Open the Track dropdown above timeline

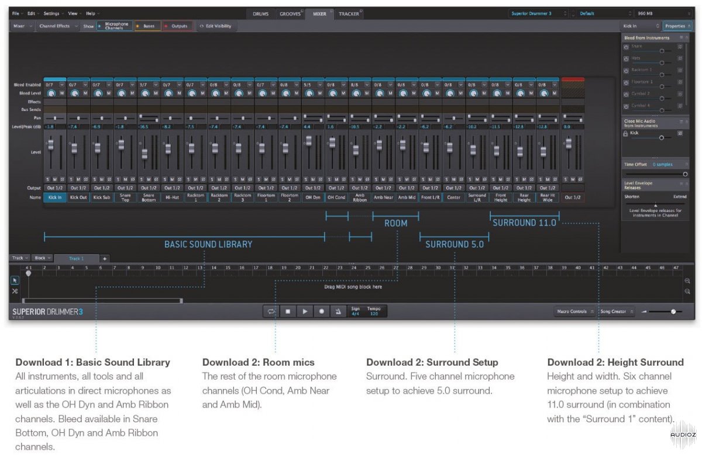pyautogui.click(x=20, y=258)
